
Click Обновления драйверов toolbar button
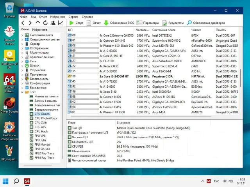coord(206,23)
